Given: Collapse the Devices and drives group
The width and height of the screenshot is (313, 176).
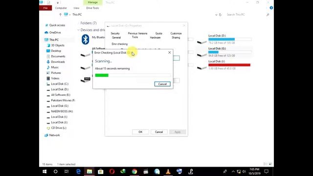Looking at the screenshot, I should point(78,30).
